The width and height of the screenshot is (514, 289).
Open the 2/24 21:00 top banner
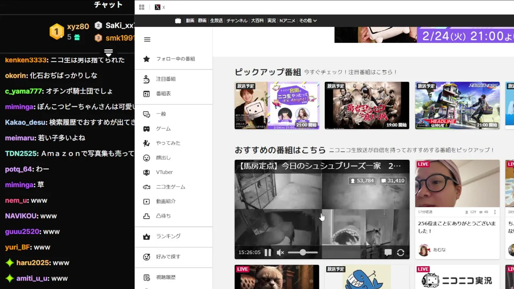[424, 35]
